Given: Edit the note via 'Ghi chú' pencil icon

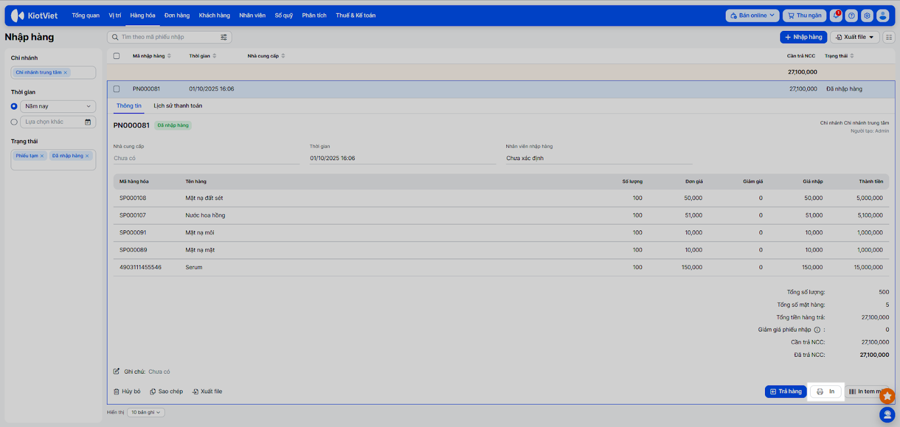Looking at the screenshot, I should (x=116, y=371).
